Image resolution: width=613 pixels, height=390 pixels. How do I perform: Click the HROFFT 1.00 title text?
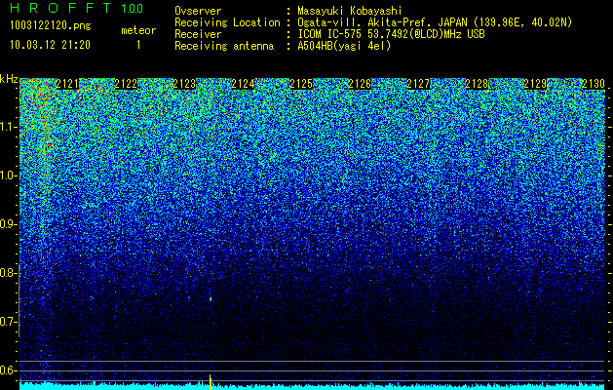point(76,8)
